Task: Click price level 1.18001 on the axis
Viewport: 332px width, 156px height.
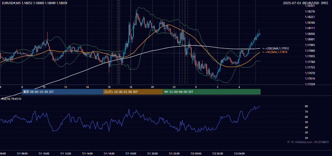Action: 310,39
